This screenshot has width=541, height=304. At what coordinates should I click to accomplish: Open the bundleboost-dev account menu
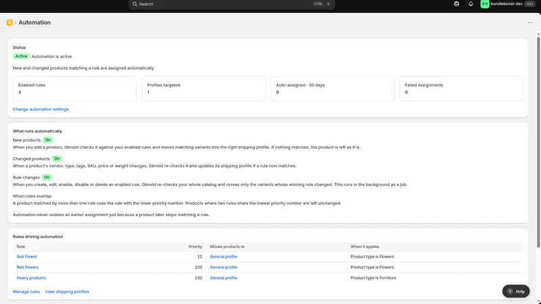coord(508,4)
